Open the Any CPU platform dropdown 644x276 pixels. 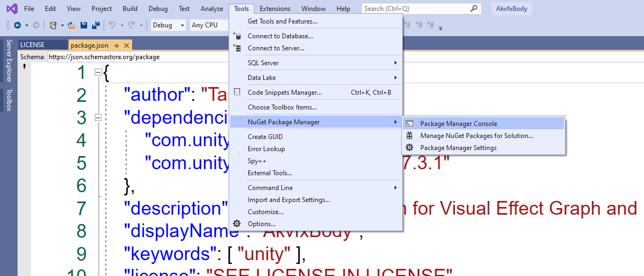coord(209,25)
